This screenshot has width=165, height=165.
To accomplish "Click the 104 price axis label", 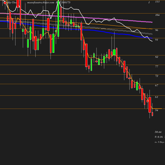I will [157, 15].
